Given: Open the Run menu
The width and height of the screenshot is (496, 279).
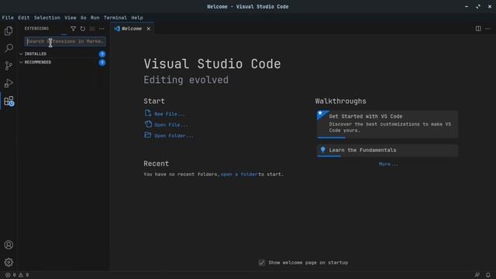Looking at the screenshot, I should tap(95, 18).
